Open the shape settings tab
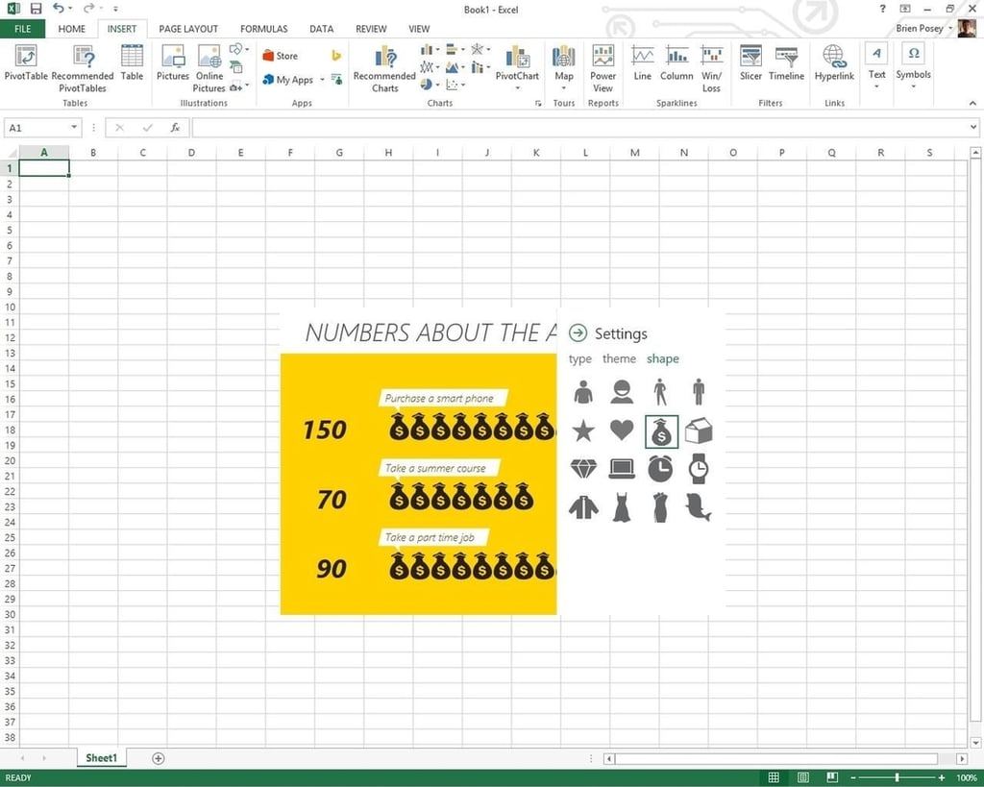Viewport: 984px width, 787px height. 663,359
